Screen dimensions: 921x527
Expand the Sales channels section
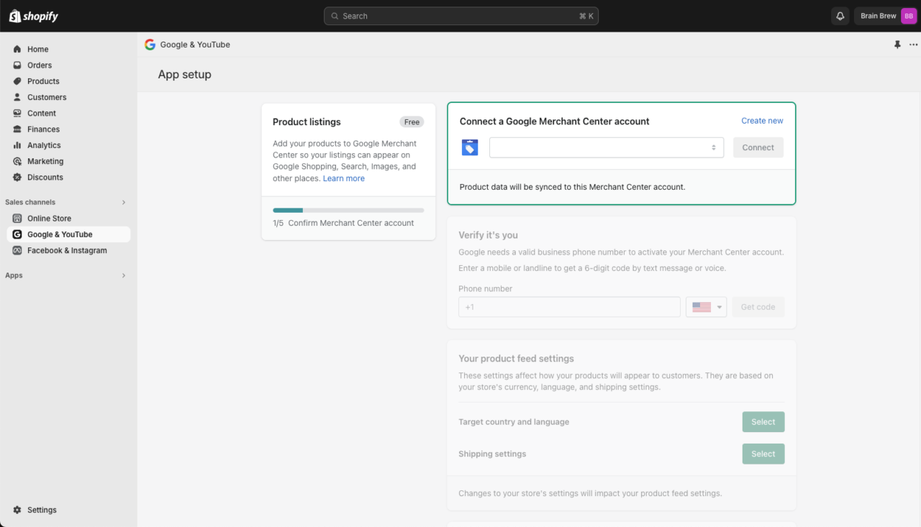[x=123, y=202]
